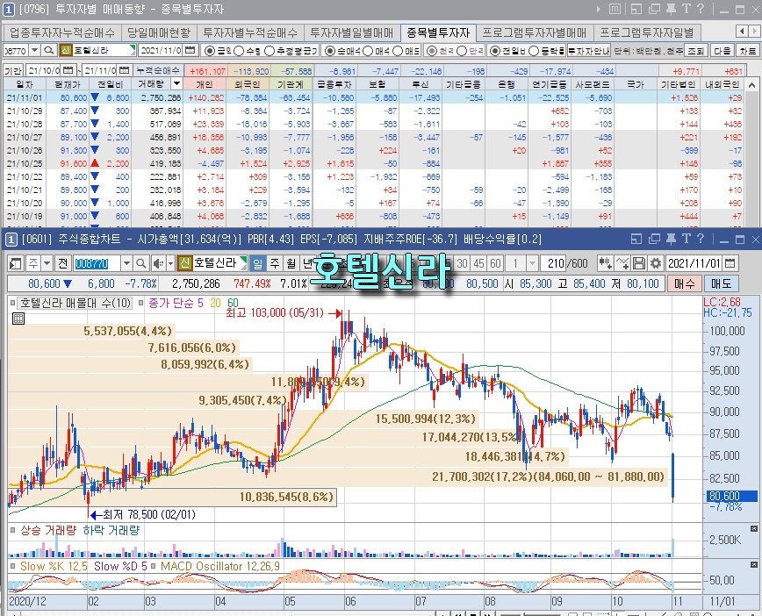Click the chart save floppy disk icon
Image resolution: width=762 pixels, height=616 pixels.
pos(639,263)
